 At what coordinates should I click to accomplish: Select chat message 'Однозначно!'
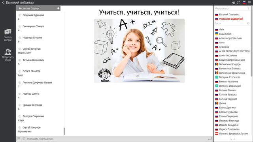tap(25, 131)
